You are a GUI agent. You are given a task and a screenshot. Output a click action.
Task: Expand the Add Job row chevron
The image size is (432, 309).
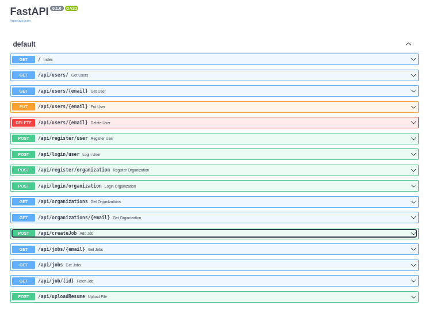[x=414, y=234]
